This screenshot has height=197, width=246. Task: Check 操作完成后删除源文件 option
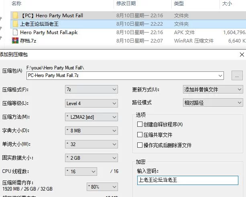[x=140, y=145]
